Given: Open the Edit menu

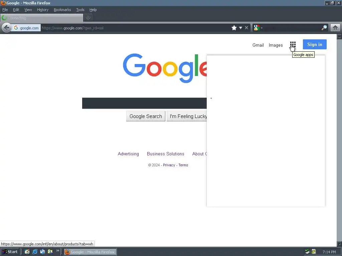Looking at the screenshot, I should [x=16, y=10].
